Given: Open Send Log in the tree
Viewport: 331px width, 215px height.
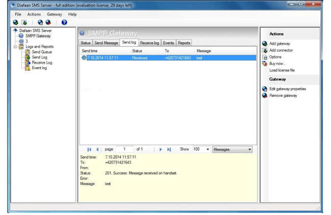Looking at the screenshot, I should 40,57.
